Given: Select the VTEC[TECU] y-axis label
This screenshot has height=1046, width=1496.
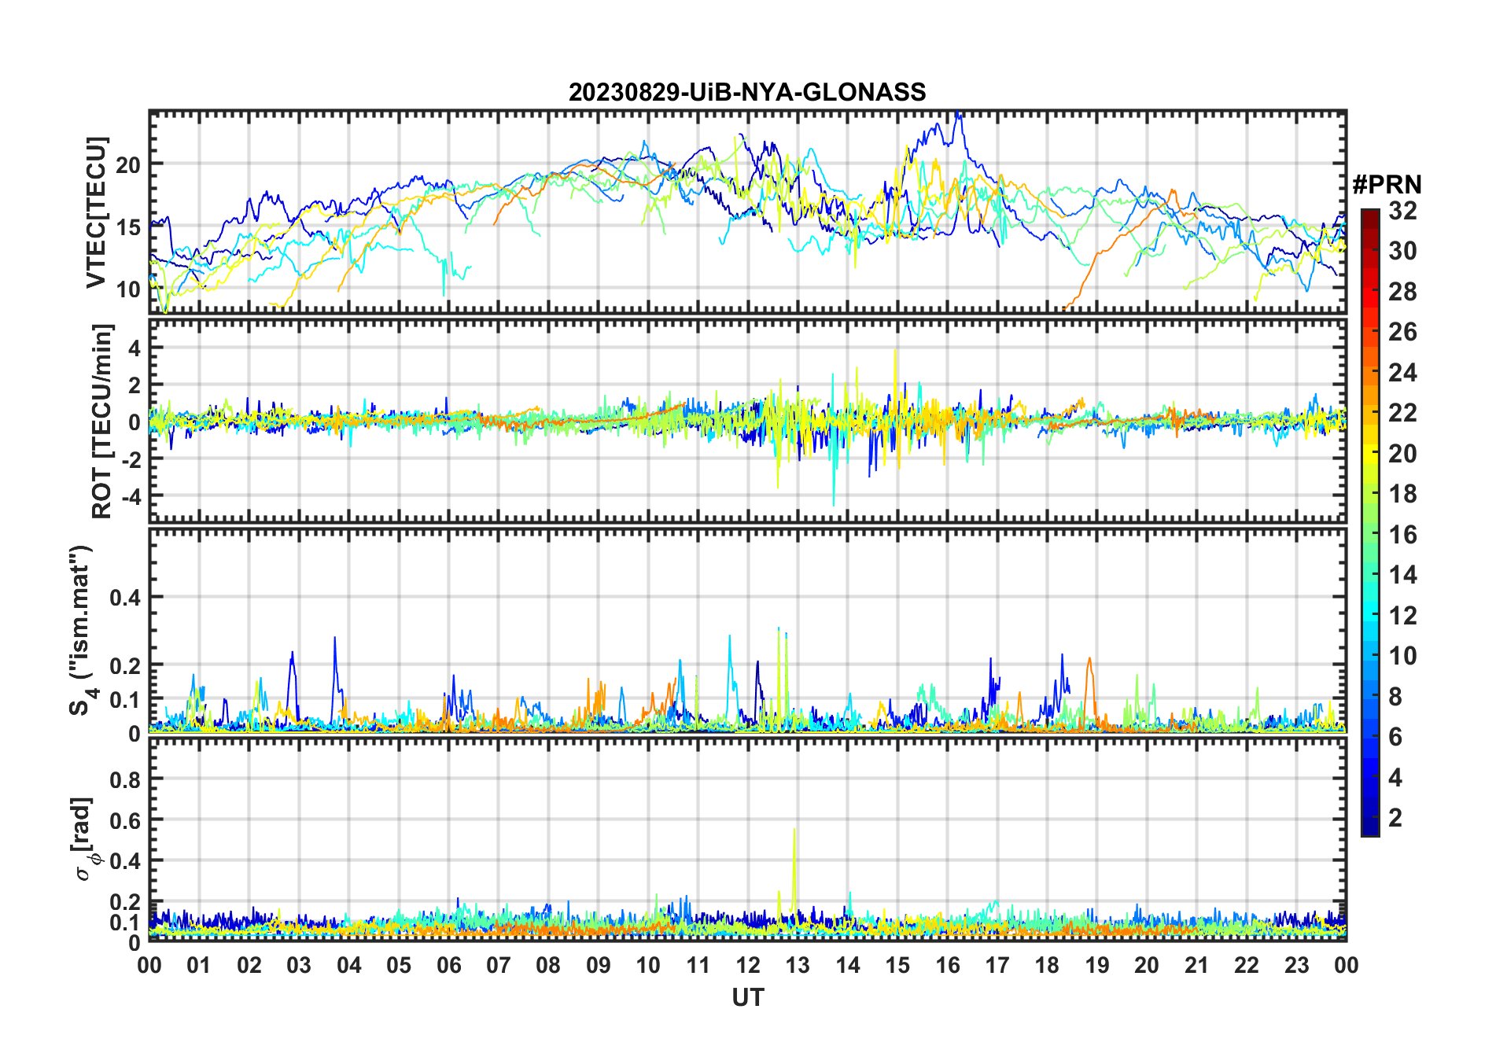Looking at the screenshot, I should 96,212.
